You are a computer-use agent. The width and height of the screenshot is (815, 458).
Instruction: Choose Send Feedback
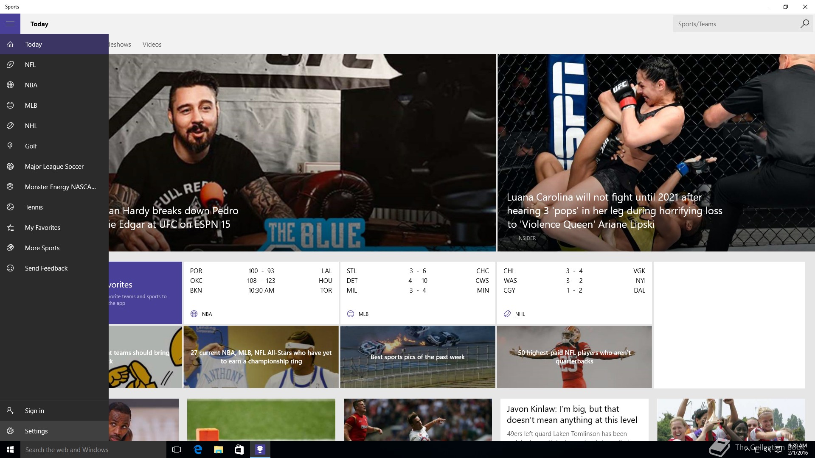pos(54,268)
